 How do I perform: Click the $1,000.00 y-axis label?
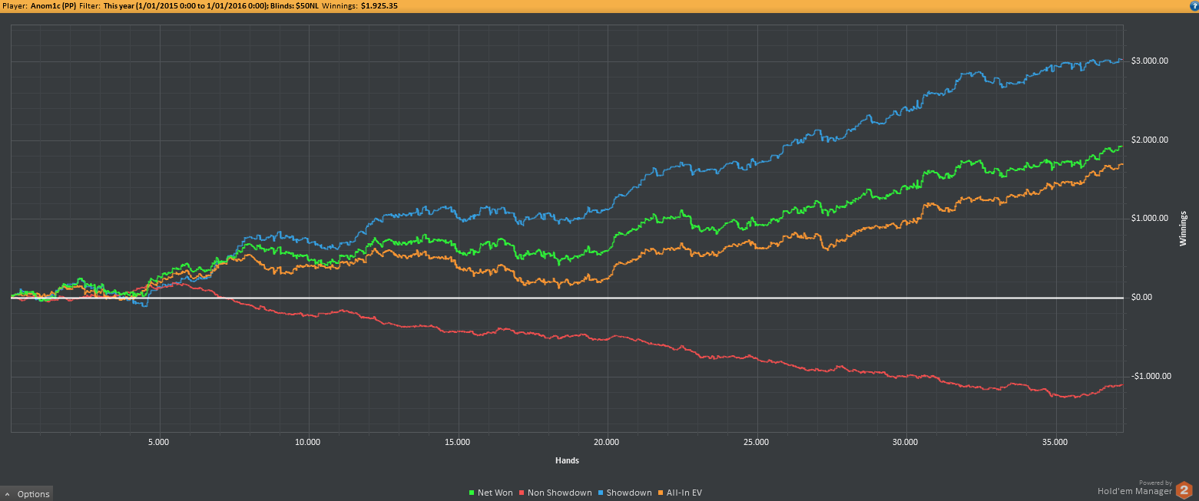click(x=1149, y=219)
